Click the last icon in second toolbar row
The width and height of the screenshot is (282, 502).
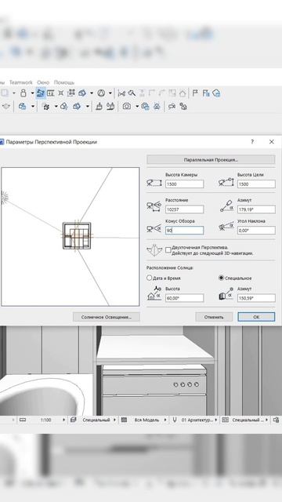183,107
